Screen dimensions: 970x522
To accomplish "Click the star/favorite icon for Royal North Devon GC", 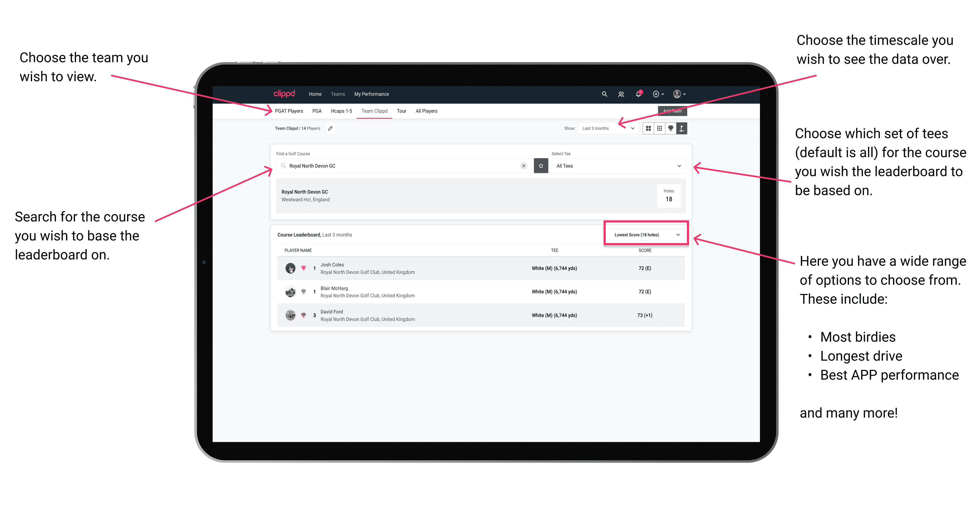I will (x=541, y=166).
